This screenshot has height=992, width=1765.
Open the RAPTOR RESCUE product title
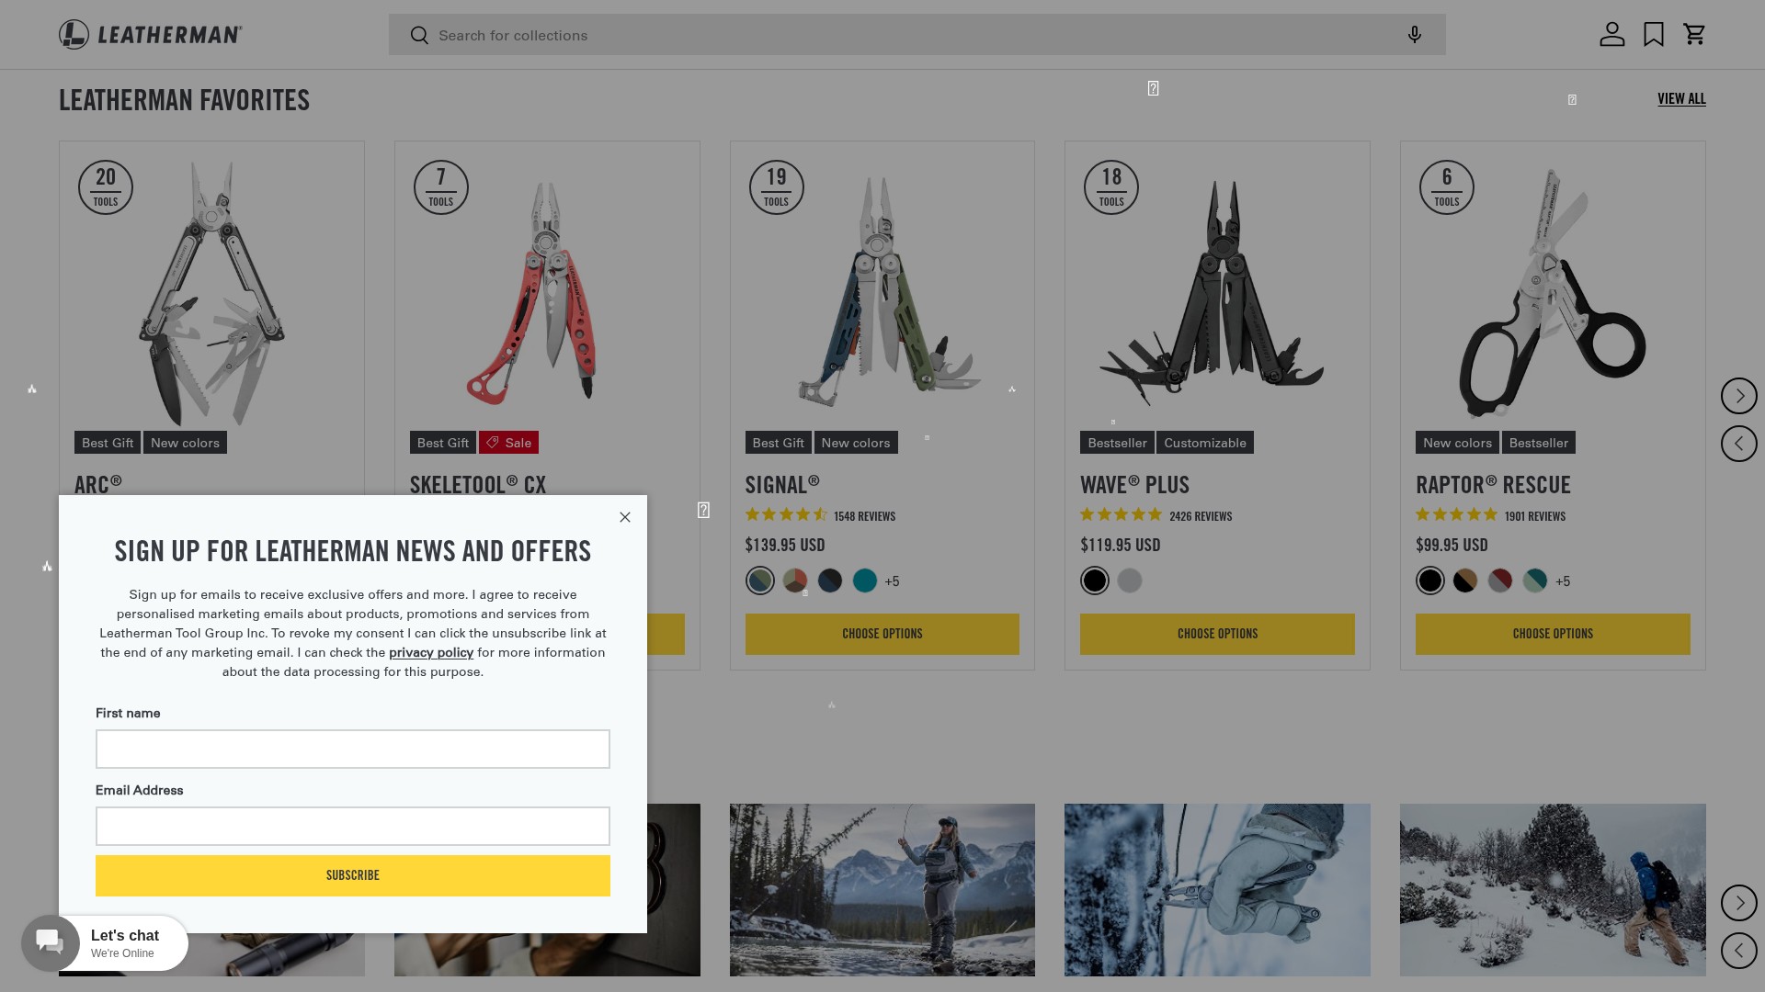(x=1493, y=485)
